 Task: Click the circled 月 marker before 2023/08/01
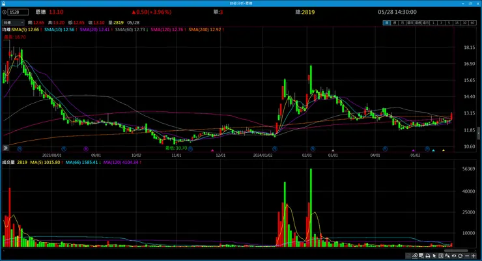(x=20, y=148)
